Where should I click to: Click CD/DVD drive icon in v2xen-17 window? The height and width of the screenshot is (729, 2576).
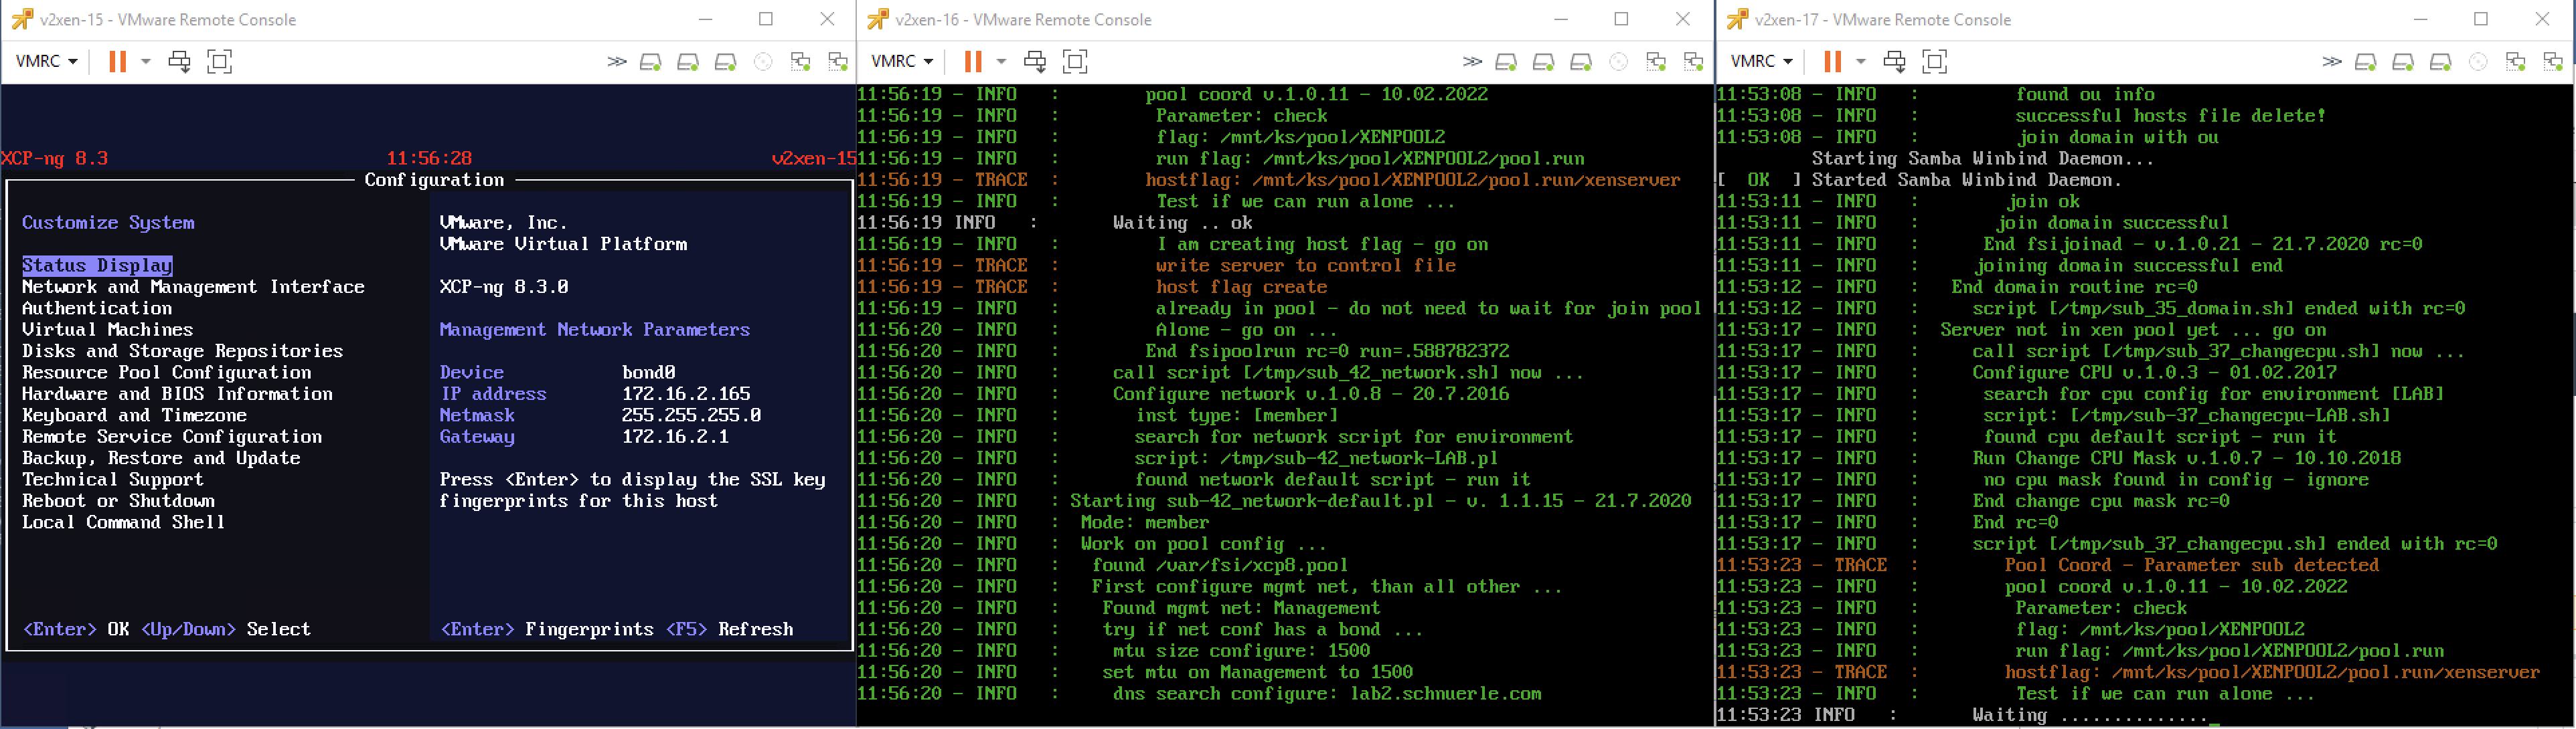(x=2478, y=62)
